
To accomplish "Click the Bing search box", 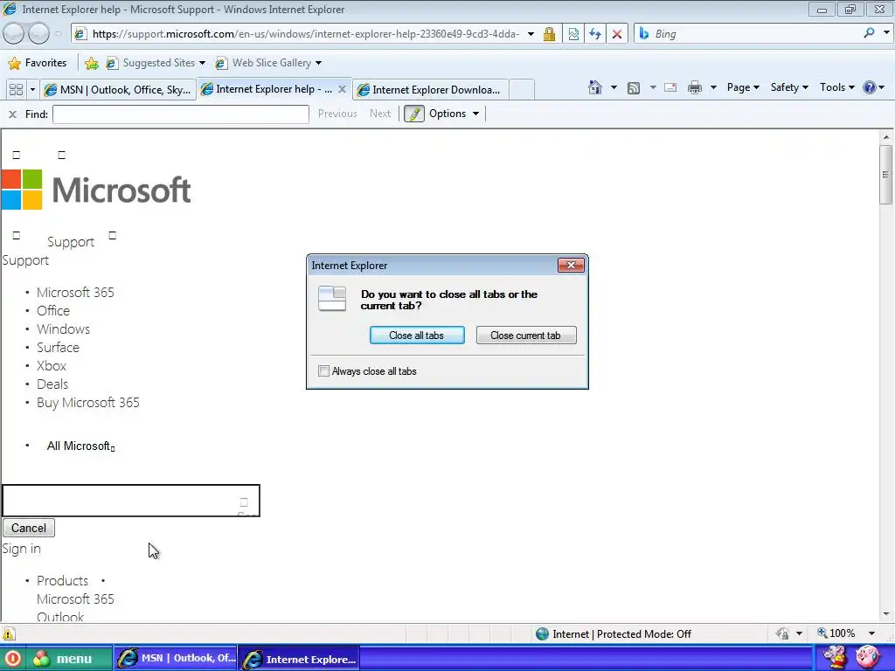I will pos(754,34).
